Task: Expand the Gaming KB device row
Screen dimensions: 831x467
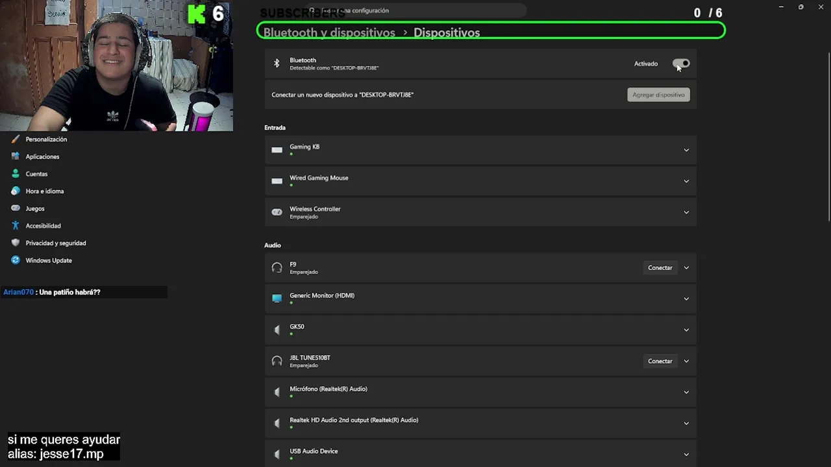Action: point(686,150)
